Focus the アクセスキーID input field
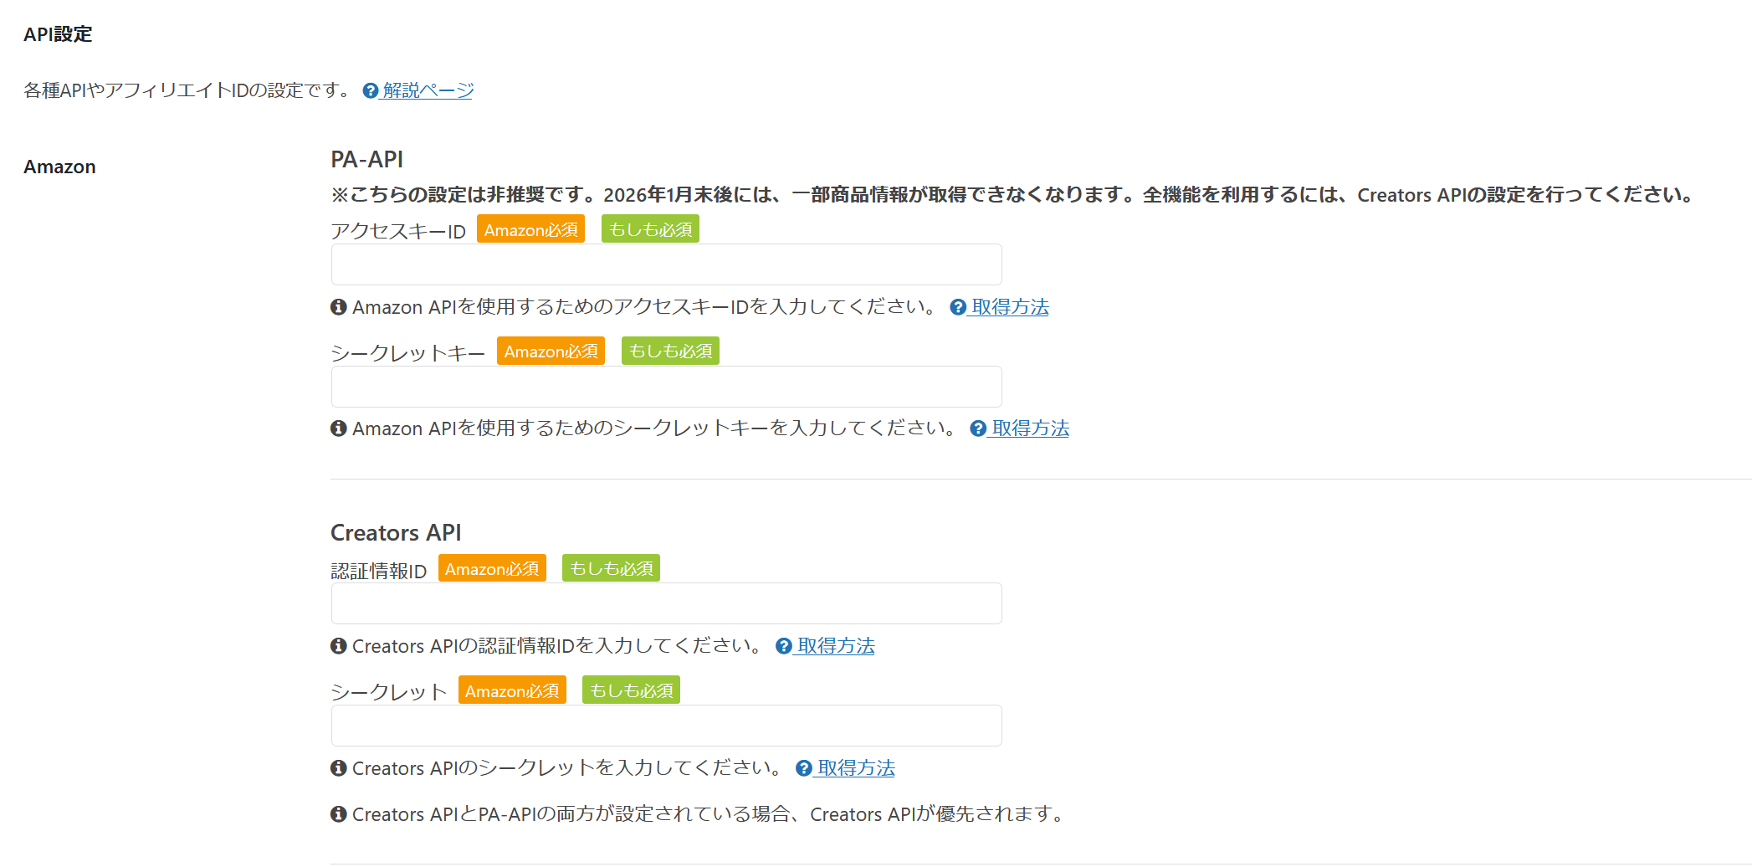 tap(666, 264)
